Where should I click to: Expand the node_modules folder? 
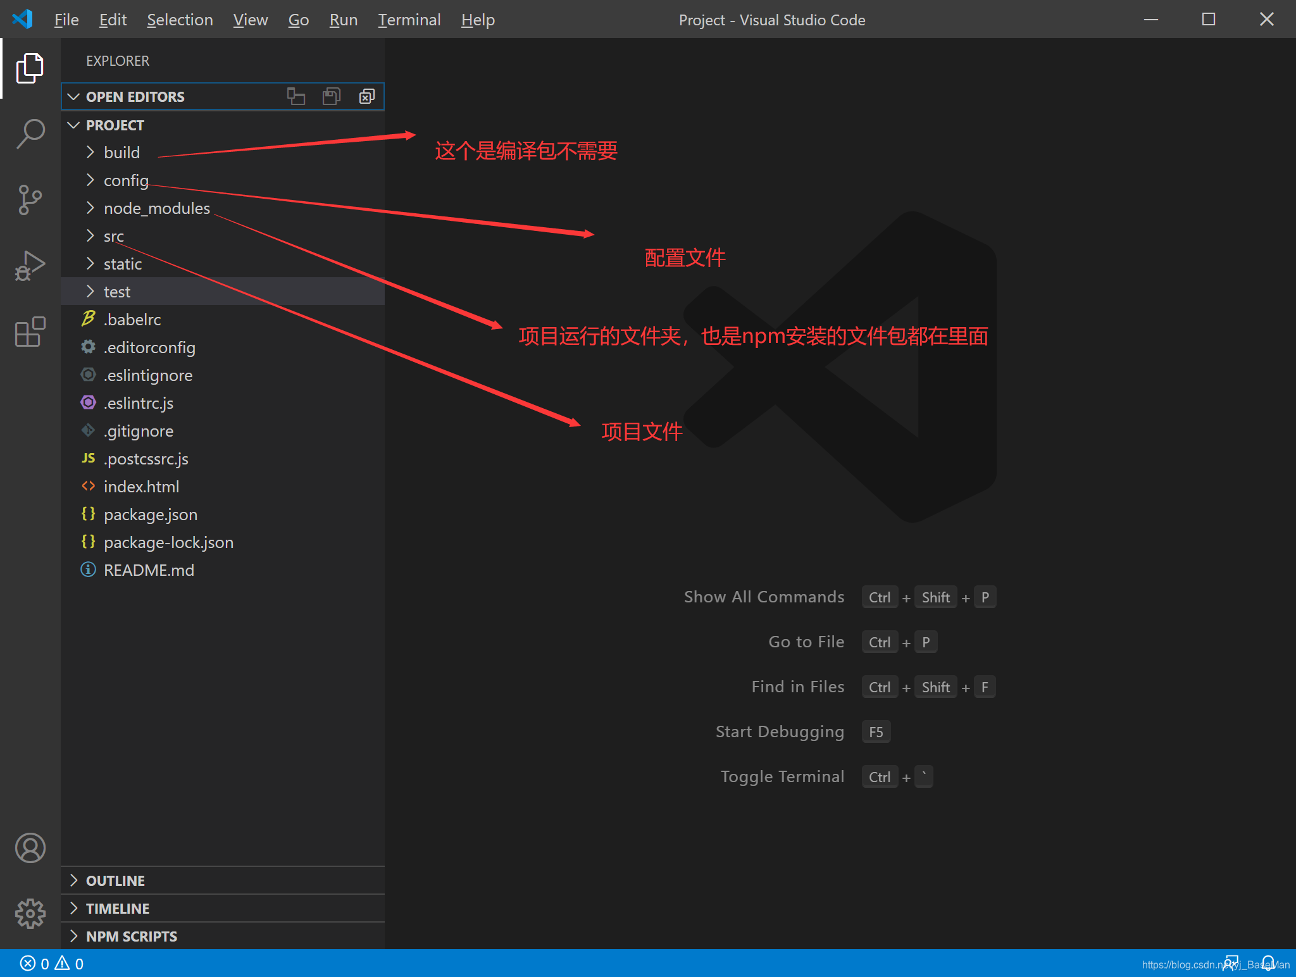[x=156, y=208]
